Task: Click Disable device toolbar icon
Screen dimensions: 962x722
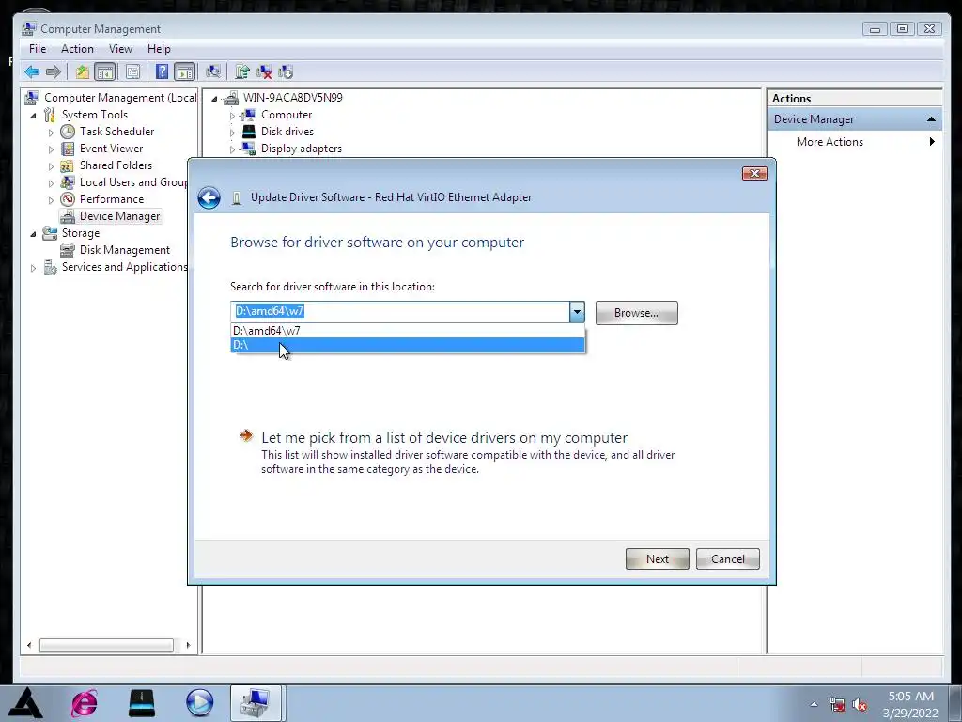Action: coord(286,71)
